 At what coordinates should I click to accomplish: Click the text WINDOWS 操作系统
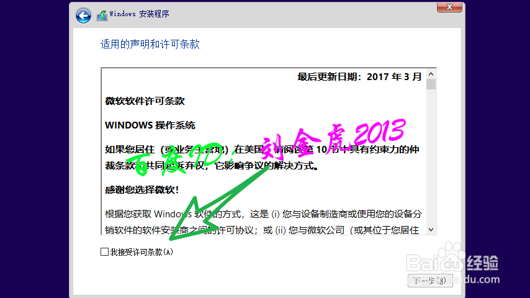click(x=150, y=125)
